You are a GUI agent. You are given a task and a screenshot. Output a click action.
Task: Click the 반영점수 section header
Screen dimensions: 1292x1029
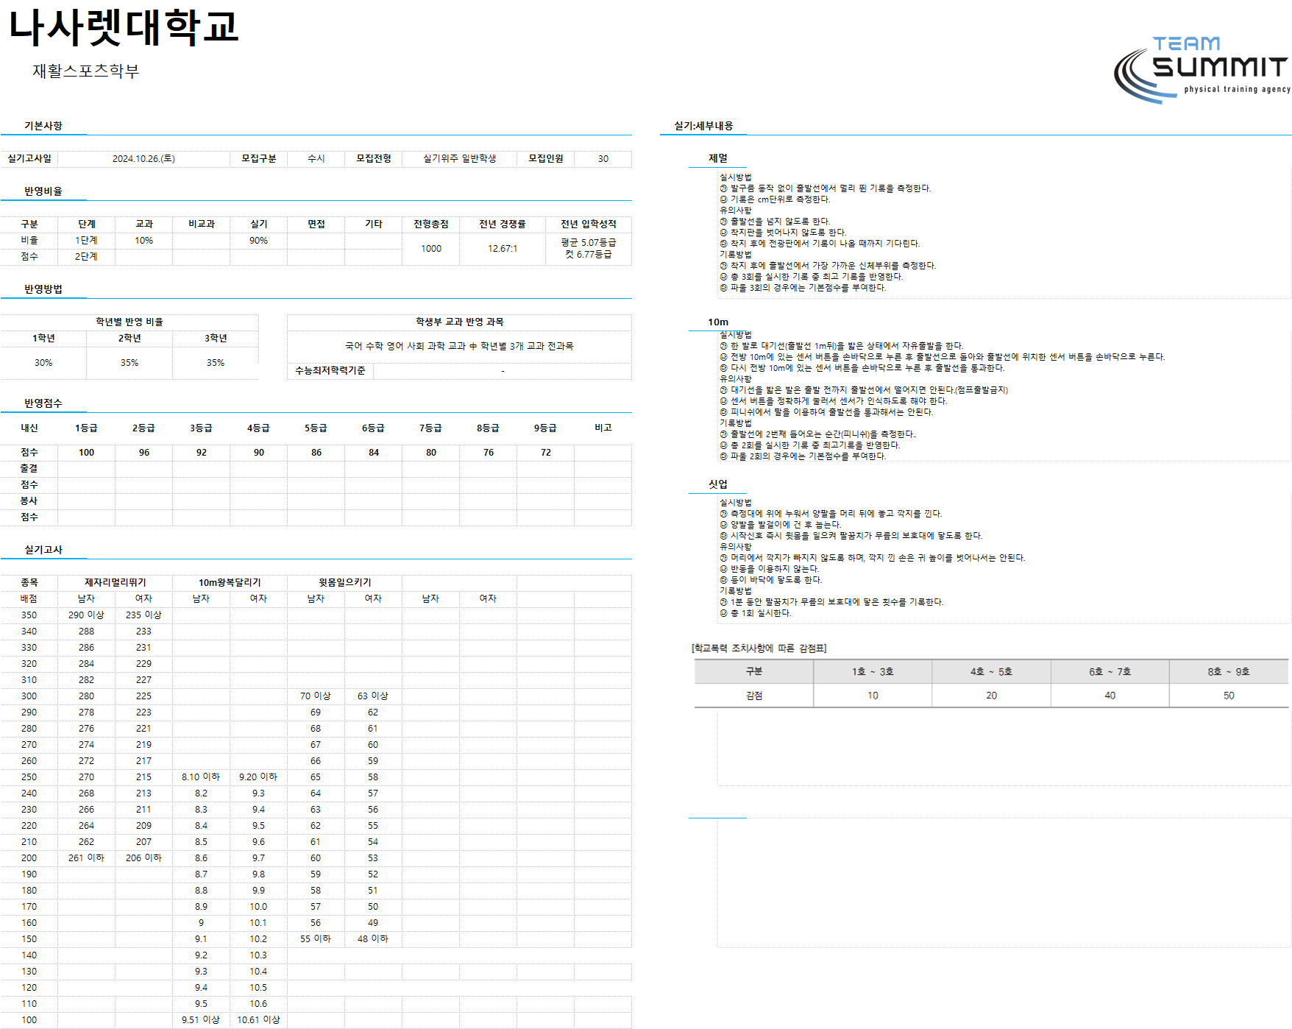click(43, 403)
